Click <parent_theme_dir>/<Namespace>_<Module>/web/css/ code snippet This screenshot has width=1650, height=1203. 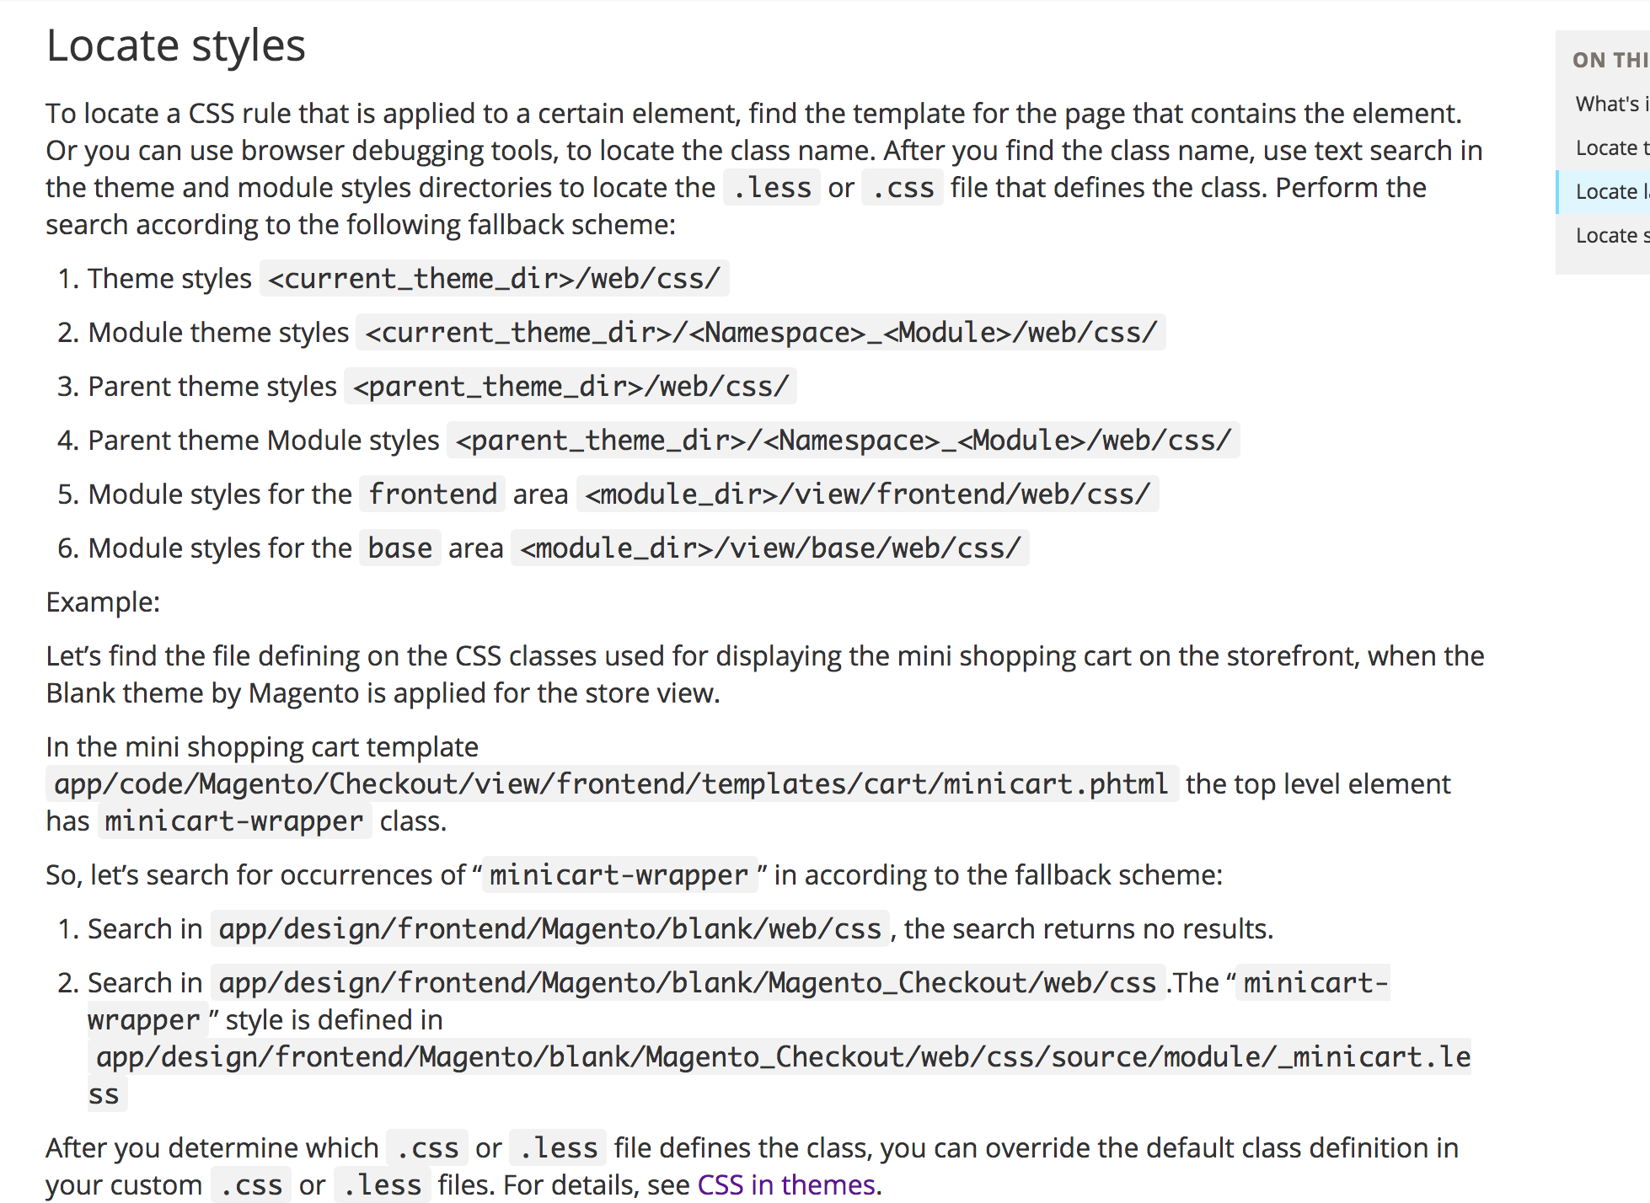coord(843,440)
